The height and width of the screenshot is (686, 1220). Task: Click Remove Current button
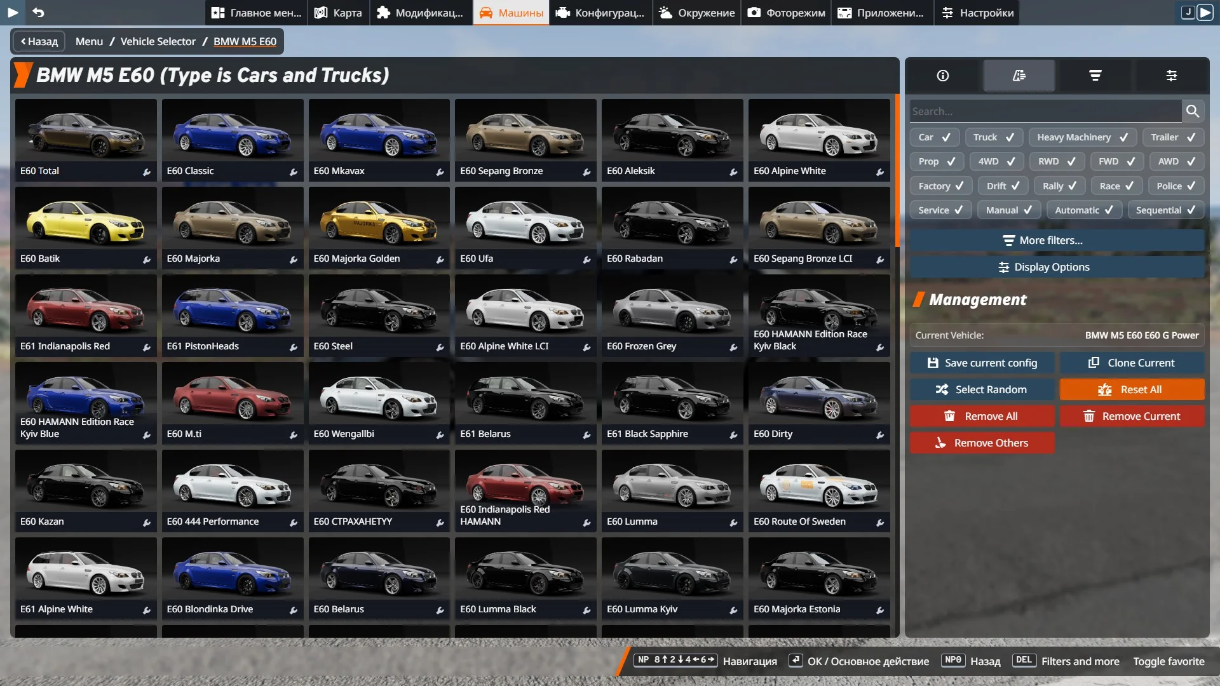(x=1132, y=416)
